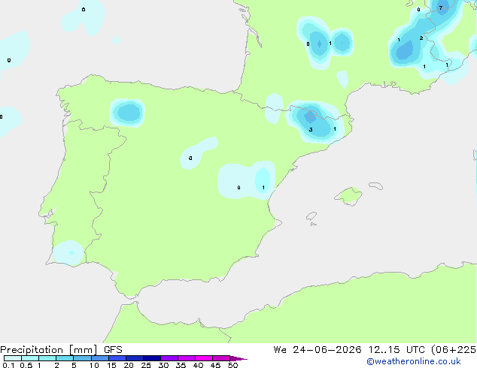
Task: Click the 'Precipitation [mm]' title text
Action: pyautogui.click(x=48, y=350)
